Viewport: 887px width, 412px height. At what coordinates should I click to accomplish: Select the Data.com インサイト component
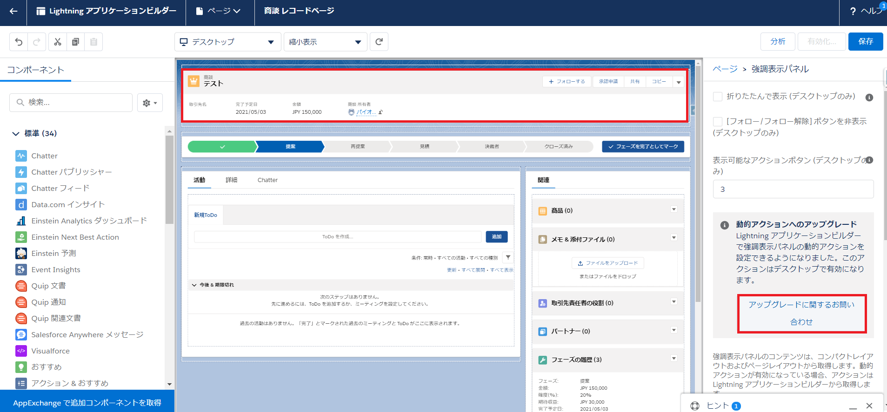click(x=68, y=205)
